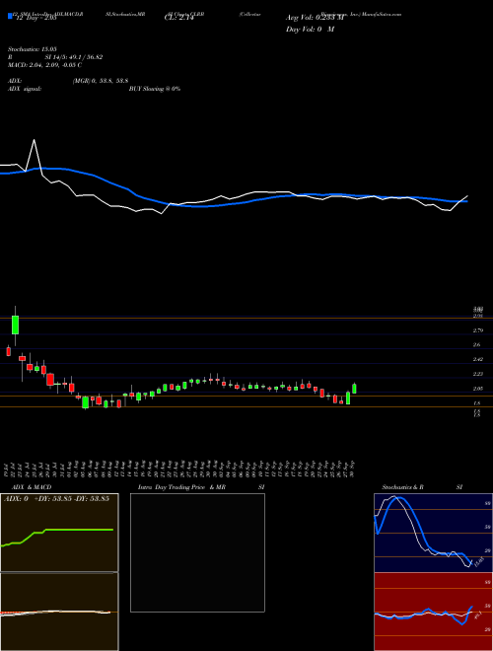Click the last green candlestick at 30 Sep
This screenshot has height=651, width=493.
(x=354, y=389)
